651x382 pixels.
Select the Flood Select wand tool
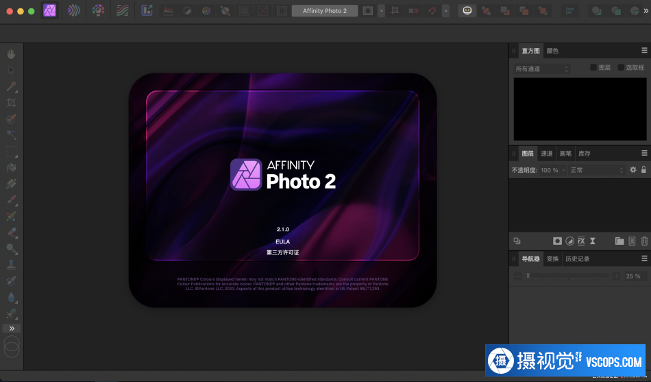[11, 134]
